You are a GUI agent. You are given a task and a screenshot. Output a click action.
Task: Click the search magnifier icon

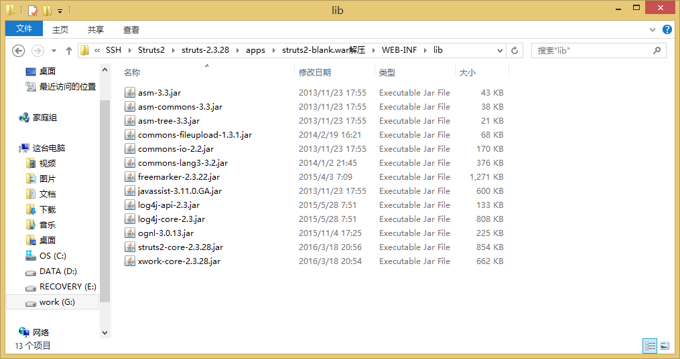[657, 51]
